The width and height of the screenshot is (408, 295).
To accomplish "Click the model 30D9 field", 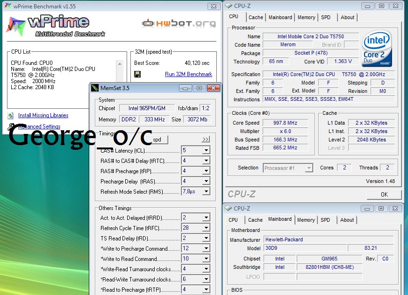I will [305, 248].
